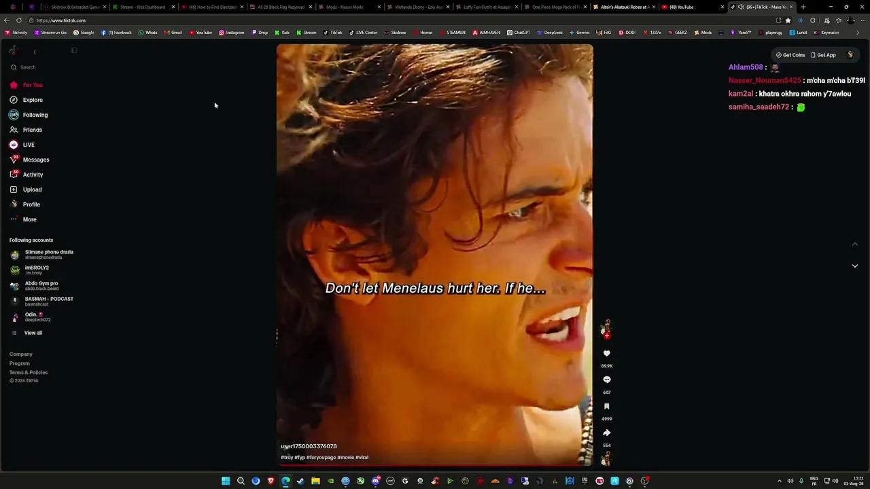Open the system clock and calendar
Viewport: 870px width, 489px height.
click(x=854, y=481)
